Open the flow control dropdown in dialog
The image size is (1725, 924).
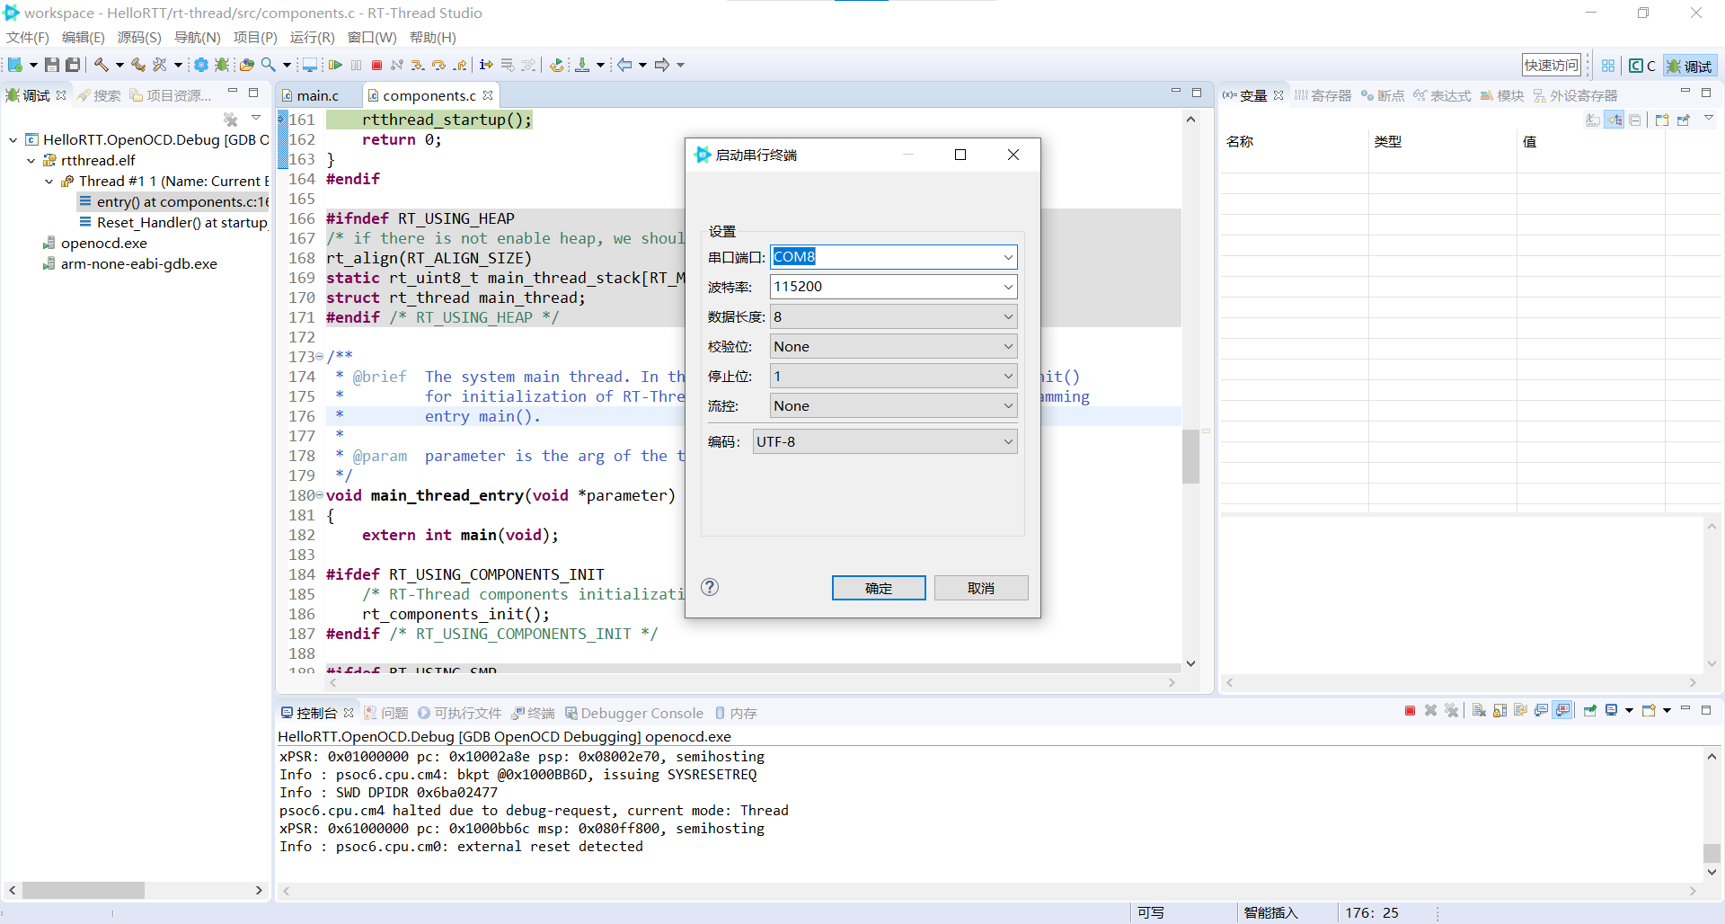pos(894,405)
